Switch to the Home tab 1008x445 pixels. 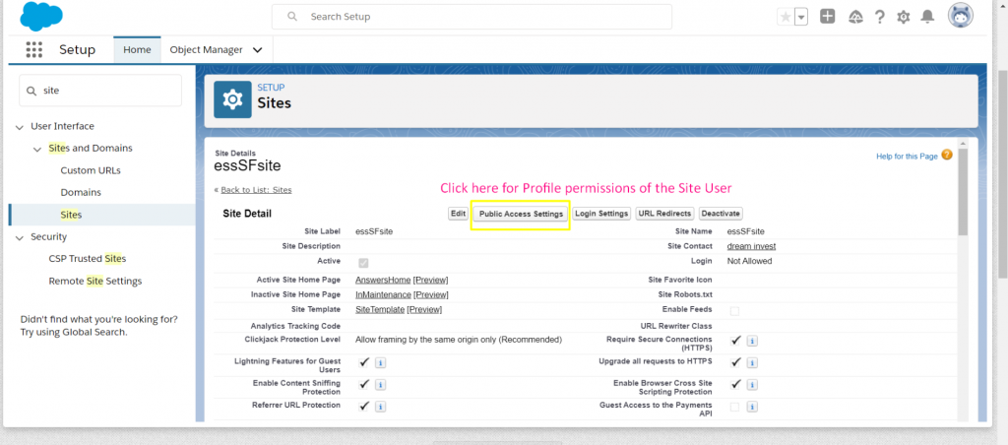(x=137, y=49)
